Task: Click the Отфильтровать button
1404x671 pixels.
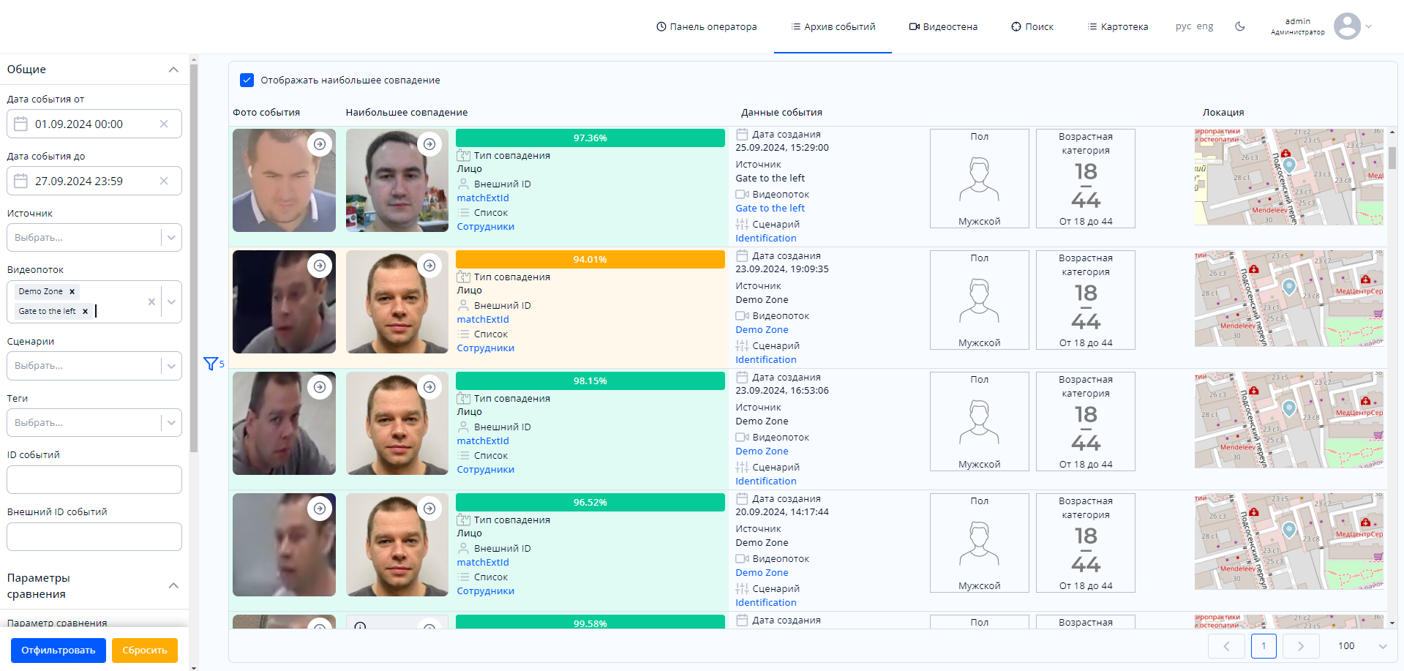Action: (59, 650)
